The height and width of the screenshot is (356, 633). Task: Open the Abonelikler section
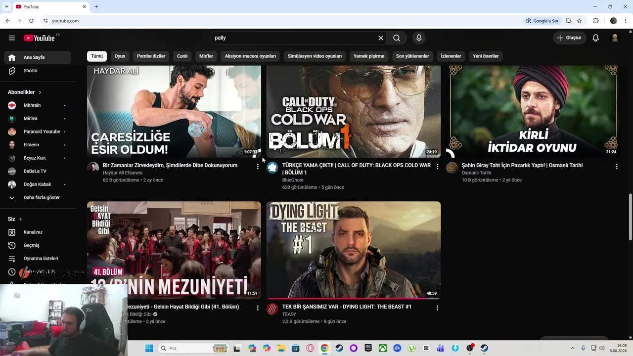25,92
